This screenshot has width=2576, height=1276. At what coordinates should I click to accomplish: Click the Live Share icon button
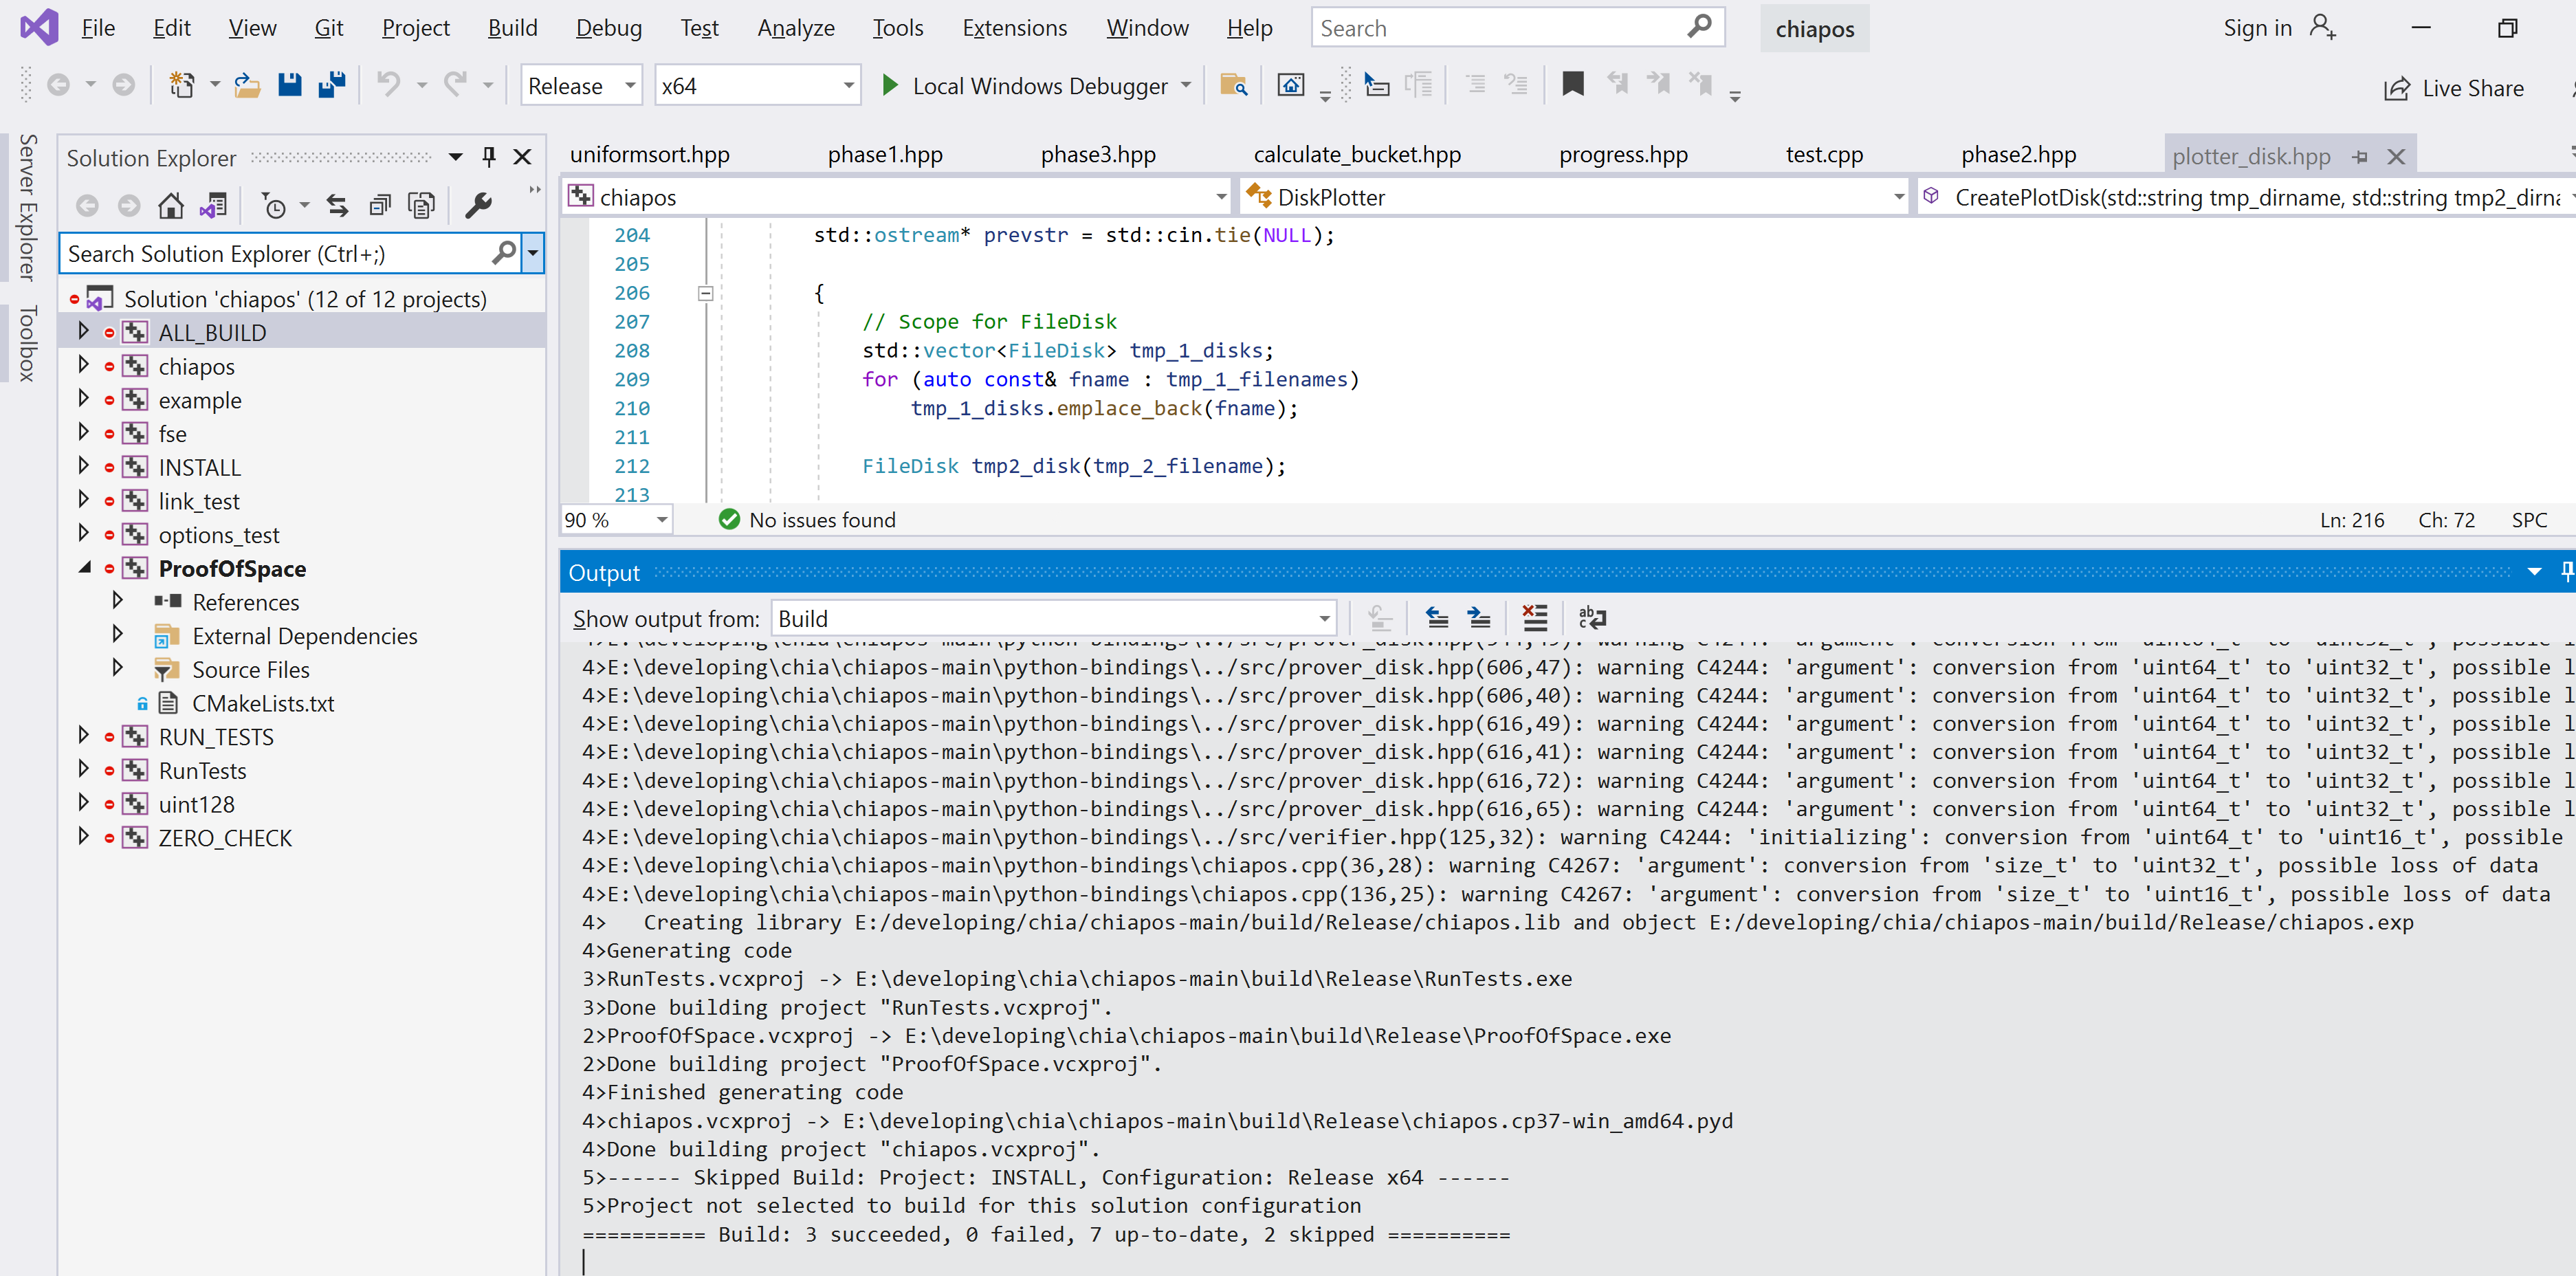2454,88
